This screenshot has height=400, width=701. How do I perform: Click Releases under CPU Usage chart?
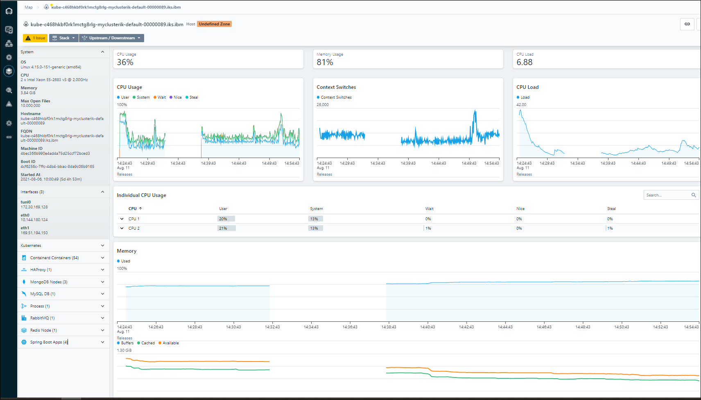click(124, 174)
